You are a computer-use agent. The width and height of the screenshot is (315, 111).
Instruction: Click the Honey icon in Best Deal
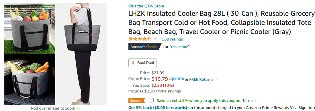coord(133,62)
